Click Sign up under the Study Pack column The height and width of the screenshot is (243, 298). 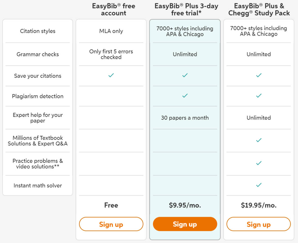(x=258, y=224)
